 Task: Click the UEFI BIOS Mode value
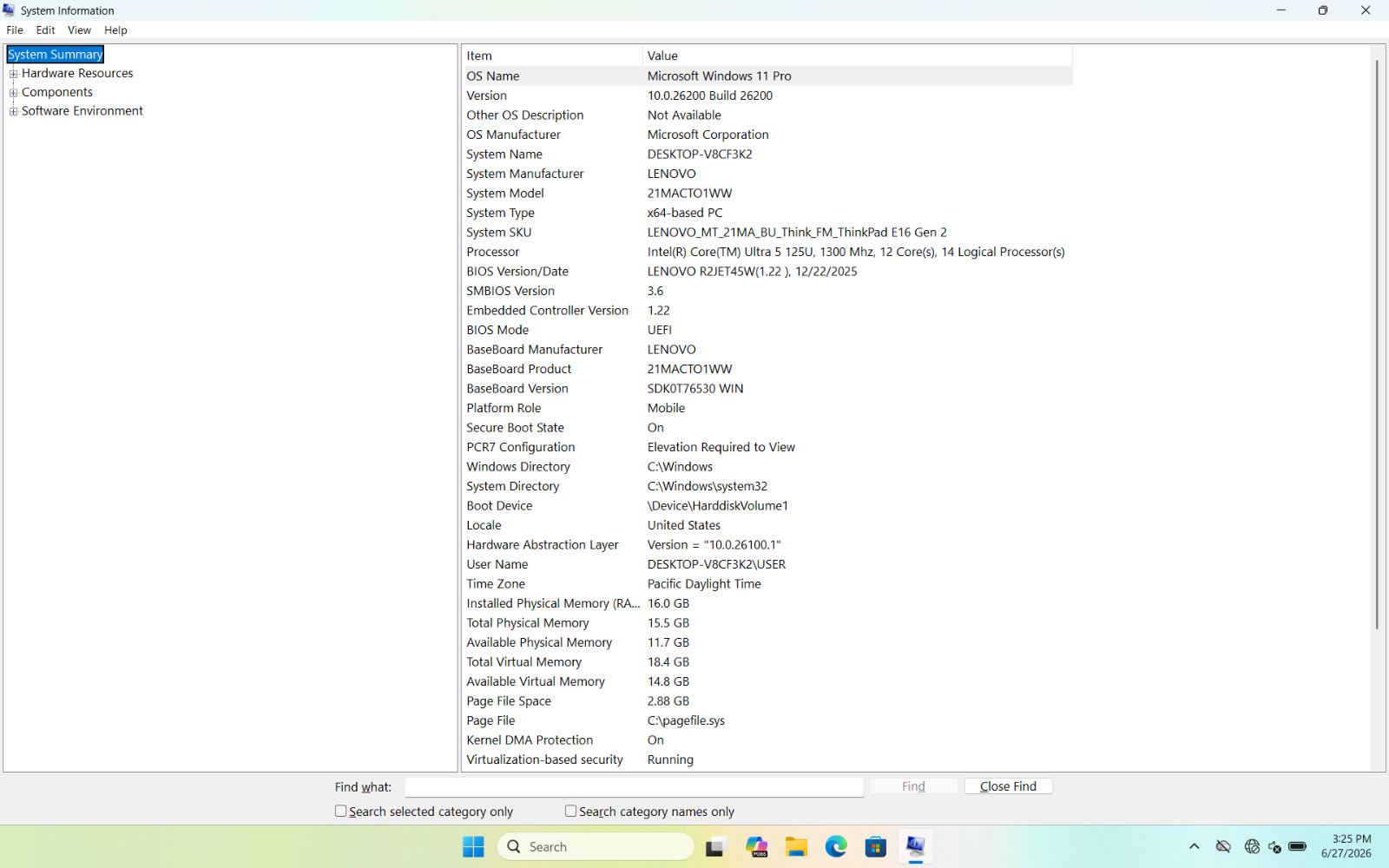point(659,330)
